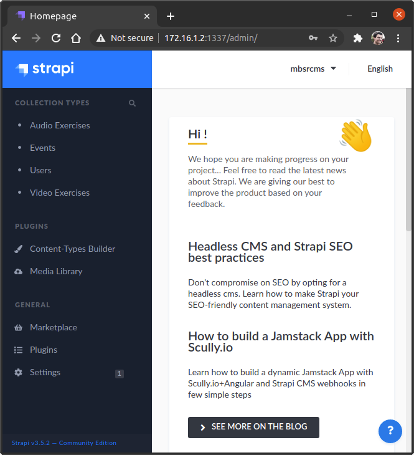Open Media Library from the sidebar
The height and width of the screenshot is (455, 414).
pyautogui.click(x=56, y=271)
